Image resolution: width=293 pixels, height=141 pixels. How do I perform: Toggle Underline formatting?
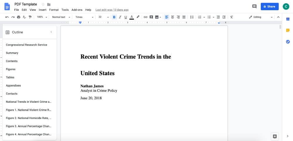126,17
